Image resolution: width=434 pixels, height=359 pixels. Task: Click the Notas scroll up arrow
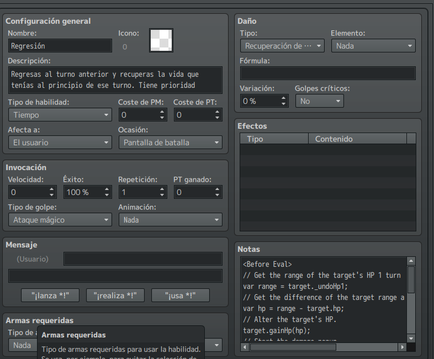(x=411, y=261)
